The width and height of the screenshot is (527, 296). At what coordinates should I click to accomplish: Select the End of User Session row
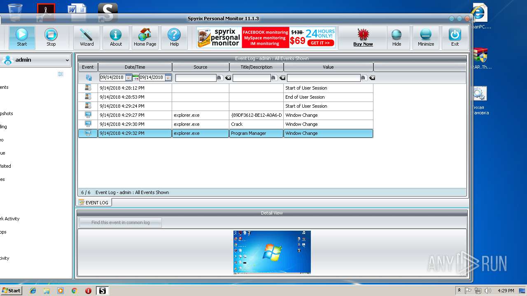coord(226,97)
